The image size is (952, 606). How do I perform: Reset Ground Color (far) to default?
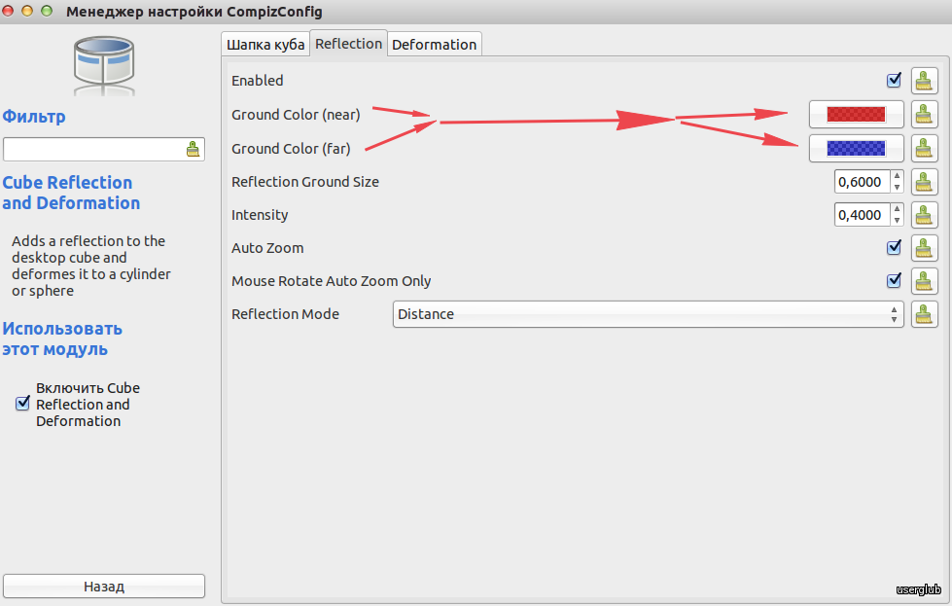tap(924, 148)
